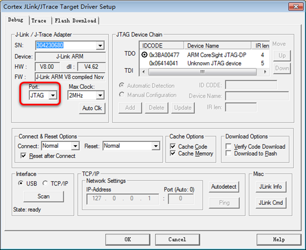Click the Update device button
This screenshot has width=306, height=250.
[183, 108]
